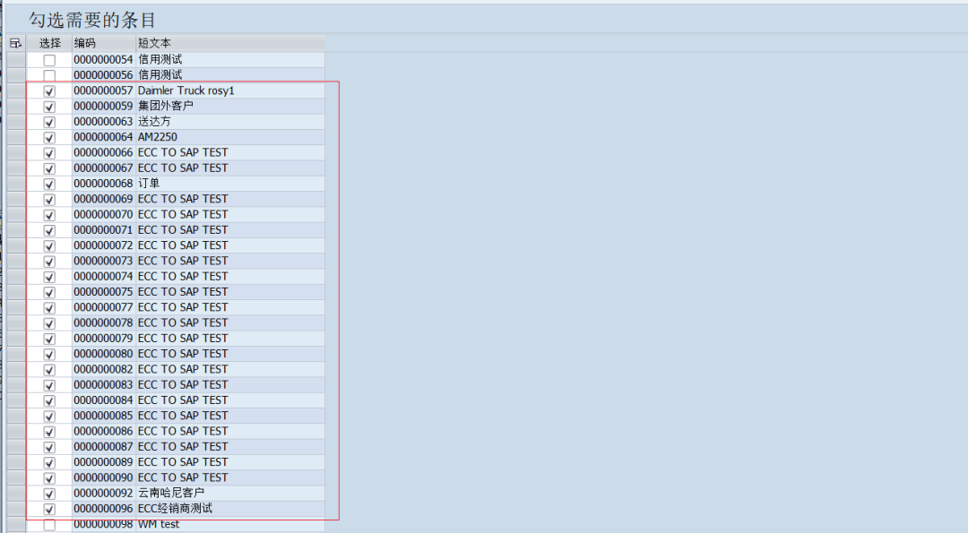The height and width of the screenshot is (533, 968).
Task: Click 'ECC TO SAP TEST' in row 0000000085
Action: tap(183, 416)
